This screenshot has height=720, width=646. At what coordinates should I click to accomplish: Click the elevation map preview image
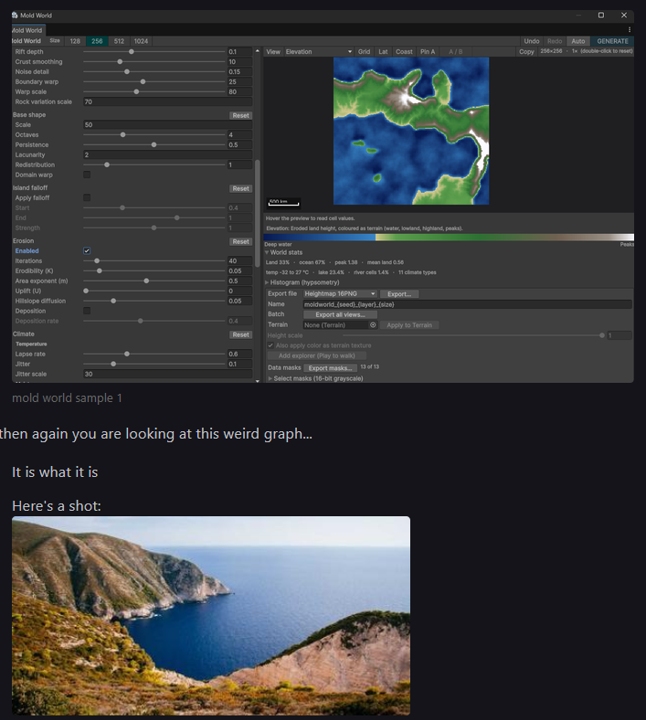pyautogui.click(x=411, y=131)
